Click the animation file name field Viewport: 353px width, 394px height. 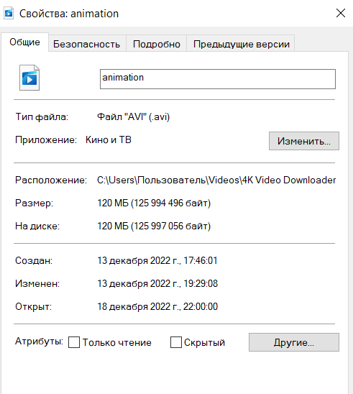[x=218, y=79]
